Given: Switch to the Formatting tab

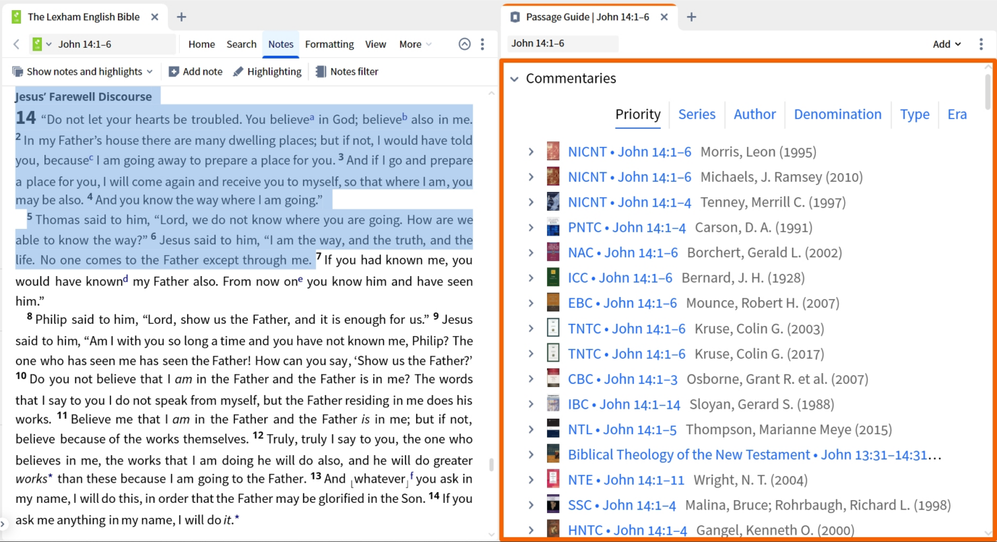Looking at the screenshot, I should coord(329,44).
